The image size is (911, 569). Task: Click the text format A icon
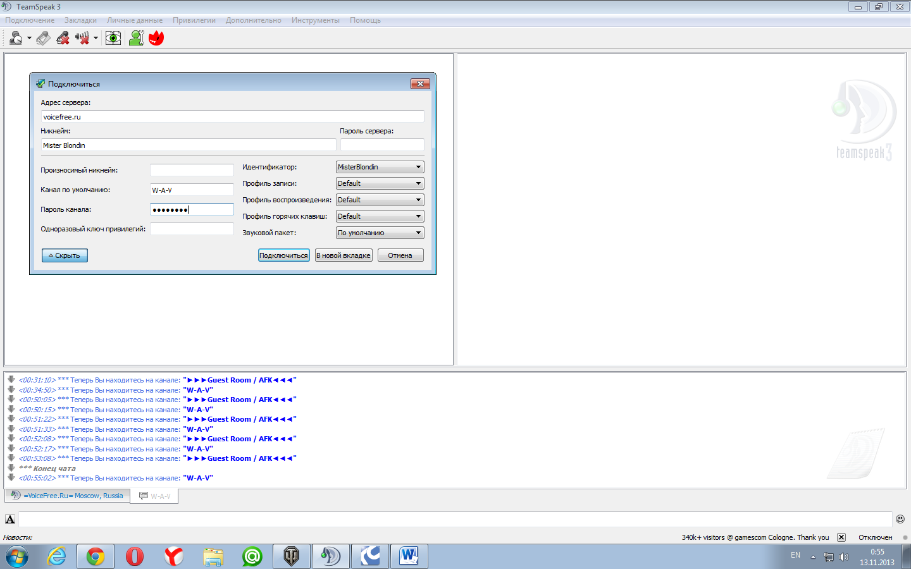tap(10, 519)
